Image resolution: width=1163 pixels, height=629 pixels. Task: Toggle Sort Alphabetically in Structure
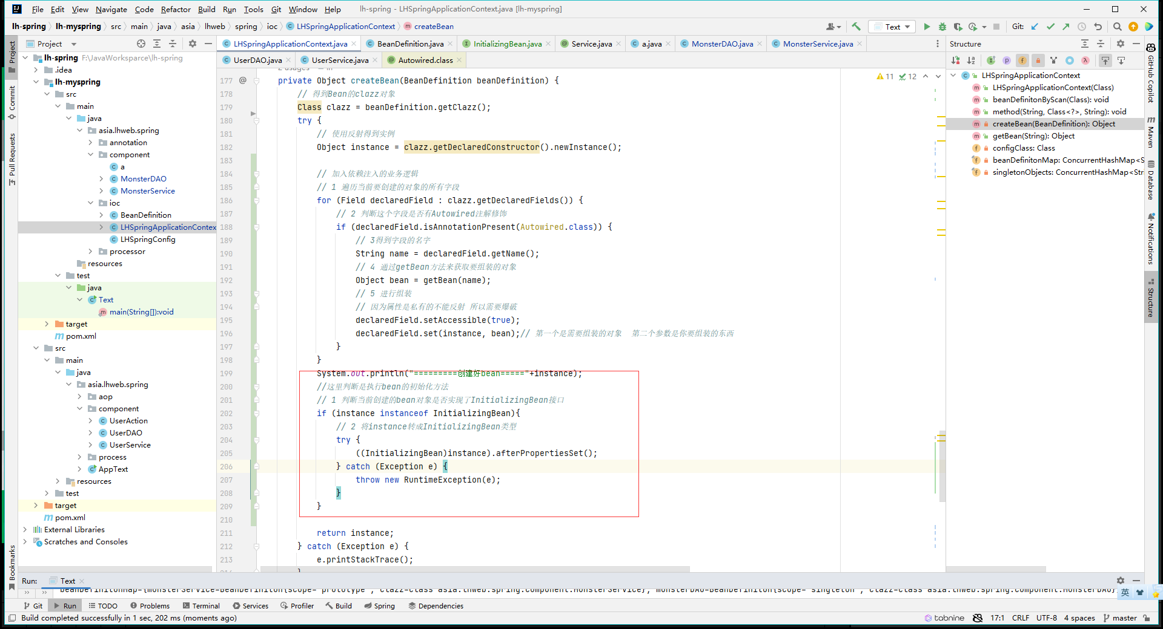tap(972, 60)
